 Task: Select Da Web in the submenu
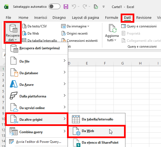click(96, 131)
